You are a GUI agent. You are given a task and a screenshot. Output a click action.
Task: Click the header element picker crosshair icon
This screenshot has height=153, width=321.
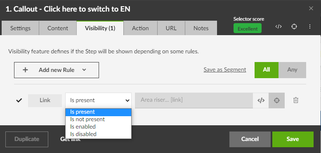[x=294, y=26]
